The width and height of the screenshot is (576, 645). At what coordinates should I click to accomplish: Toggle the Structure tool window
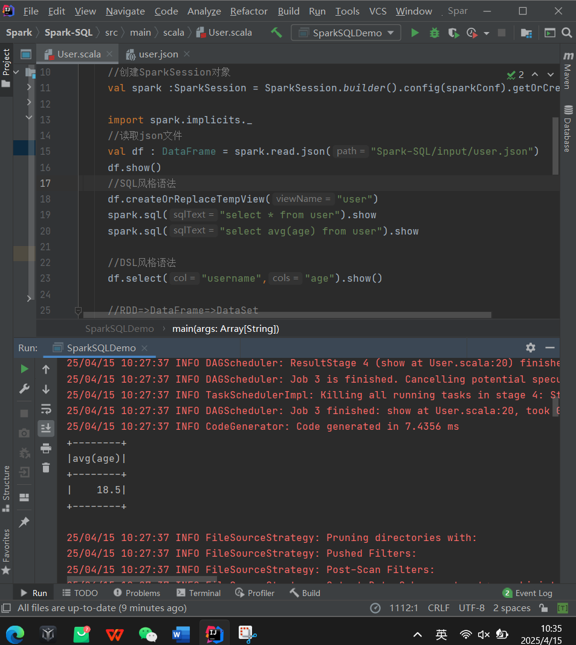(x=6, y=488)
